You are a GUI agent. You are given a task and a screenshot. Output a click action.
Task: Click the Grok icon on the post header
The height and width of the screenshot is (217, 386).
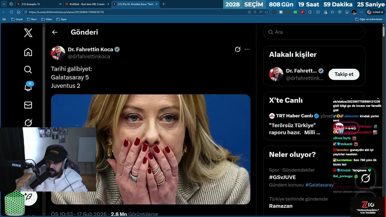pyautogui.click(x=238, y=49)
